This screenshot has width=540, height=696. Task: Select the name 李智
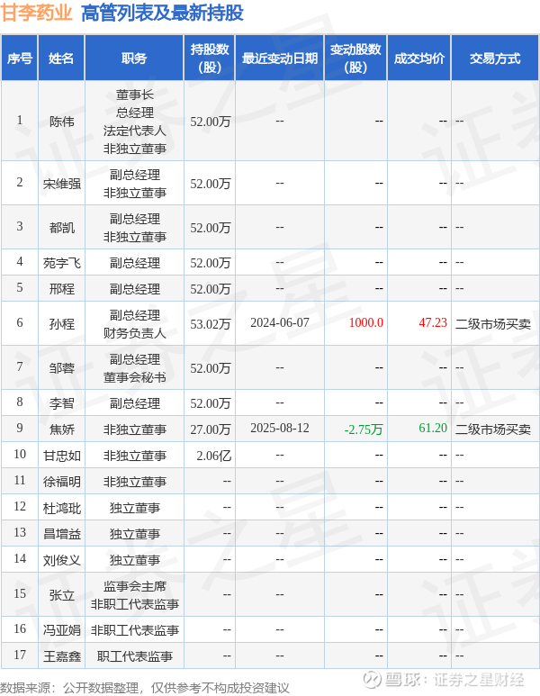click(x=62, y=403)
